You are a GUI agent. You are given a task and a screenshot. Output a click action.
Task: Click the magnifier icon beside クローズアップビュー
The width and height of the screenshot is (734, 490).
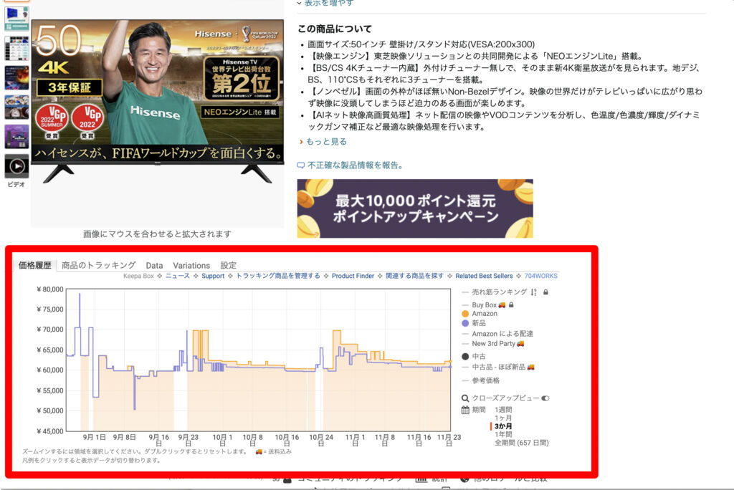pyautogui.click(x=465, y=398)
